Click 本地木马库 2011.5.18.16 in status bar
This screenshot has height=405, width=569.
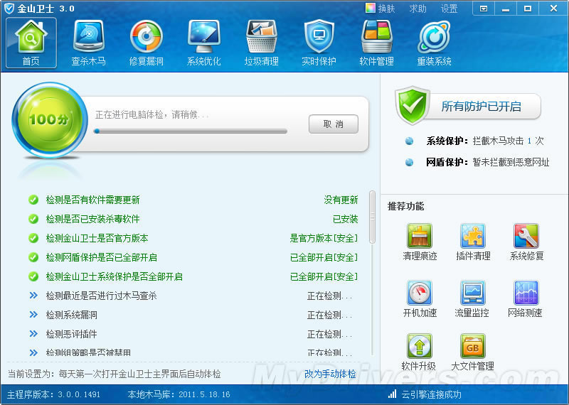point(179,394)
